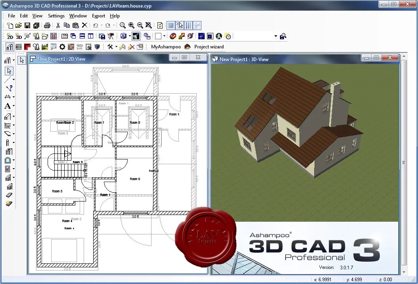Print using the printer icon

(x=47, y=25)
